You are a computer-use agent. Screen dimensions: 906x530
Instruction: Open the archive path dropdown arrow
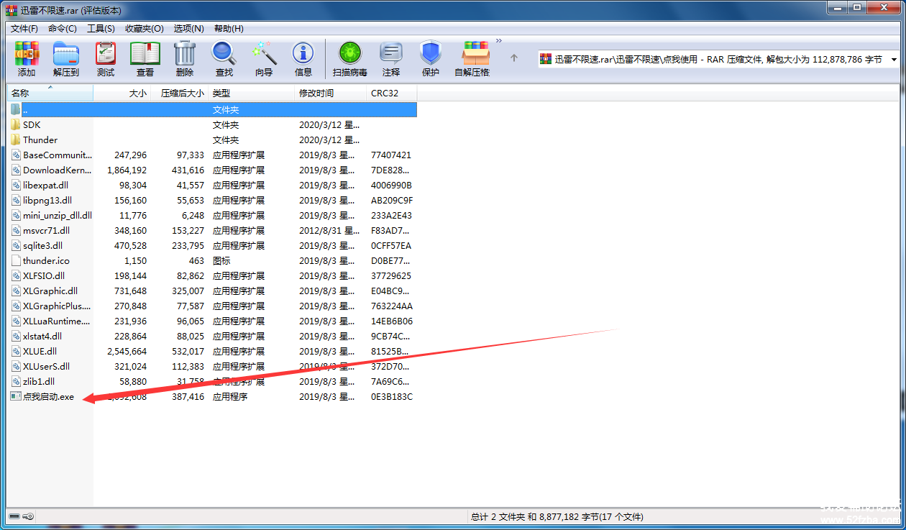point(894,59)
